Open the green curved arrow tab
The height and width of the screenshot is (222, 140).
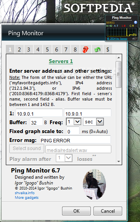click(97, 50)
